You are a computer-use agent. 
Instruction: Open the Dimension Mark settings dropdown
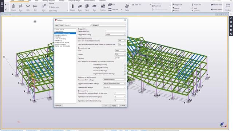(x=114, y=80)
